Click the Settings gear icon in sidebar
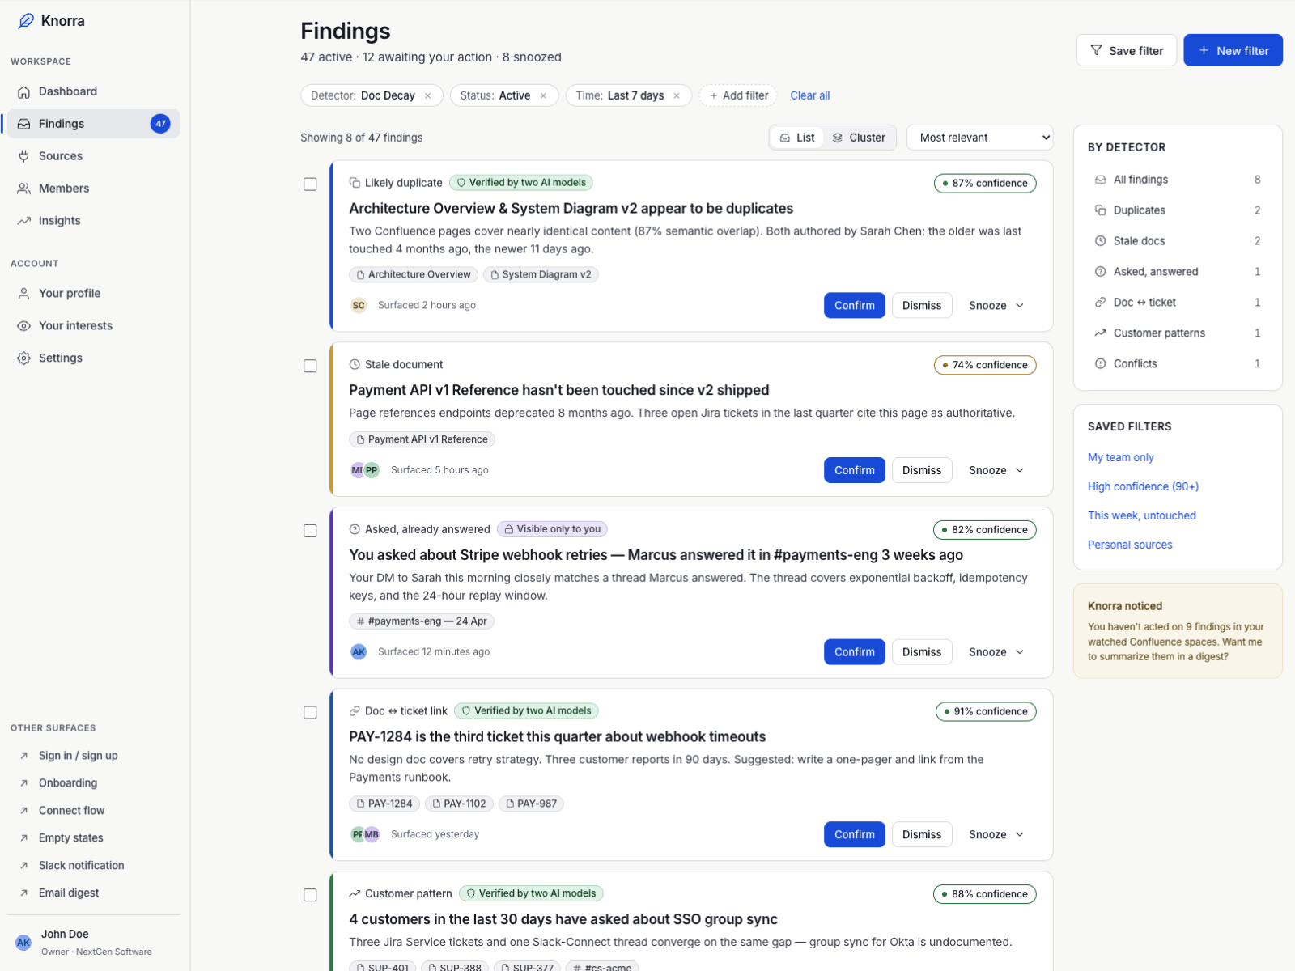Screen dimensions: 1295x971 tap(24, 358)
